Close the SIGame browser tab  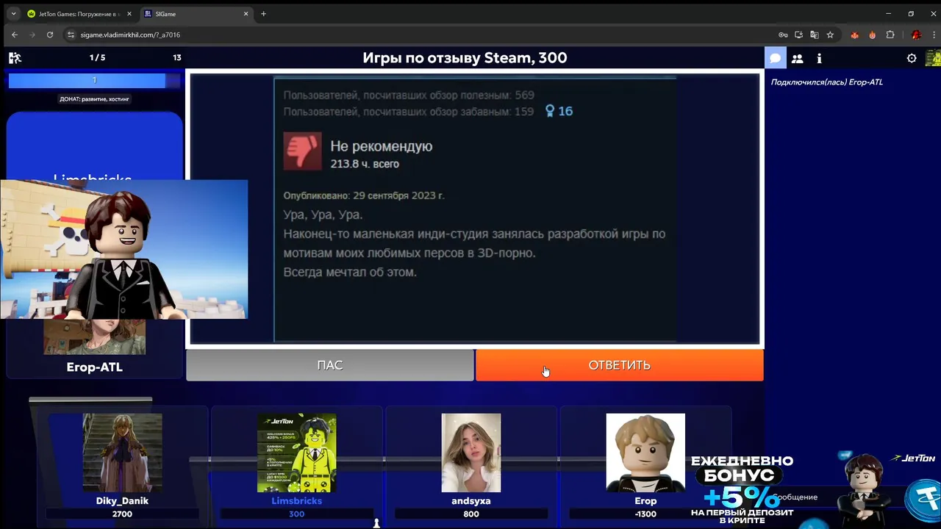pos(246,14)
